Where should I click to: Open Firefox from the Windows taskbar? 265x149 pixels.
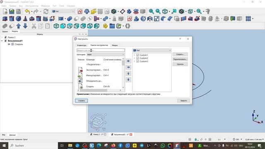[x=113, y=145]
